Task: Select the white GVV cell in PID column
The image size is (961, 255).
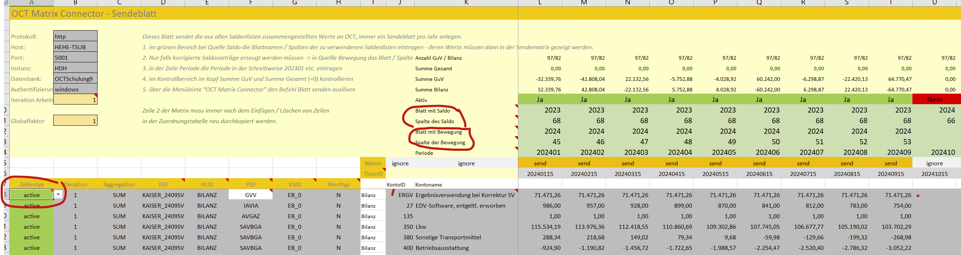Action: pos(250,195)
